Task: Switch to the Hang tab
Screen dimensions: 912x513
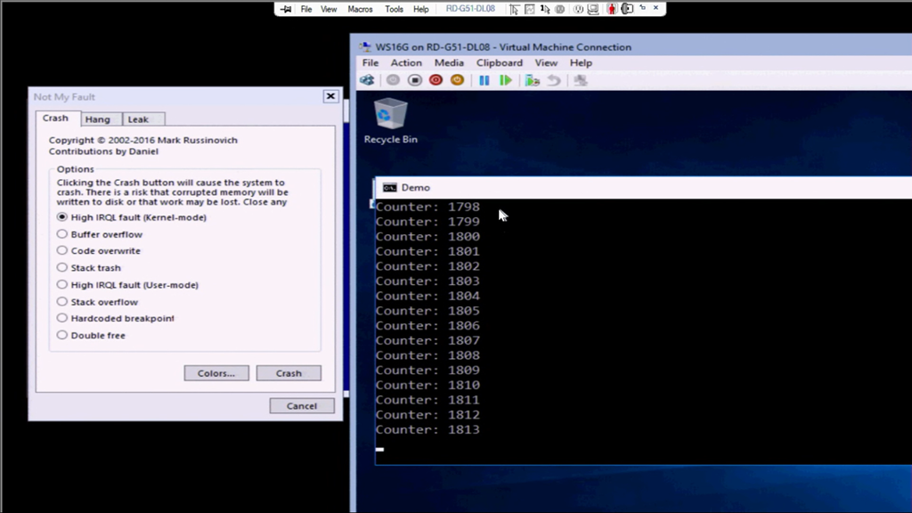Action: coord(98,119)
